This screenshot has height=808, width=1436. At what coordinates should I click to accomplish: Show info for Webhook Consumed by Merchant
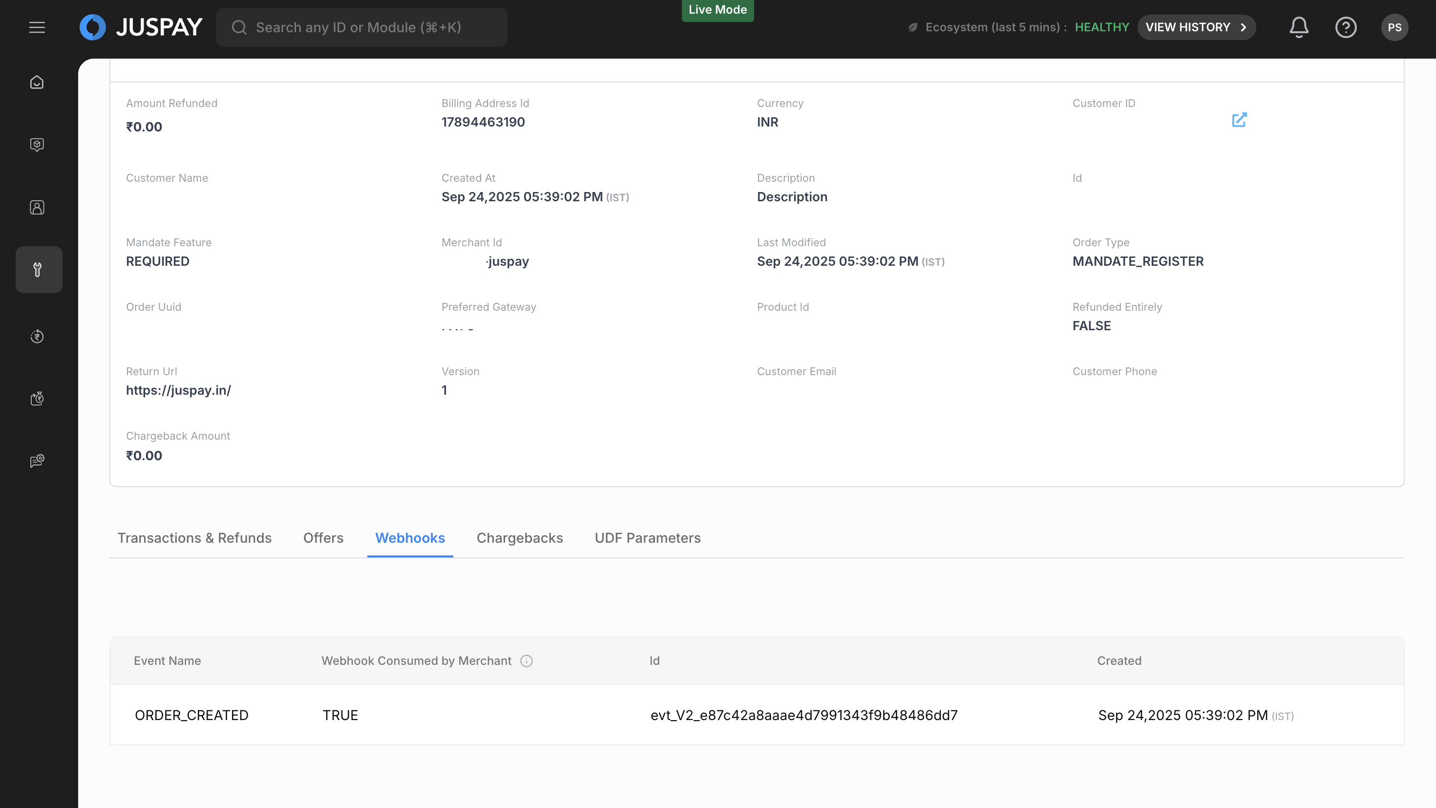point(526,661)
